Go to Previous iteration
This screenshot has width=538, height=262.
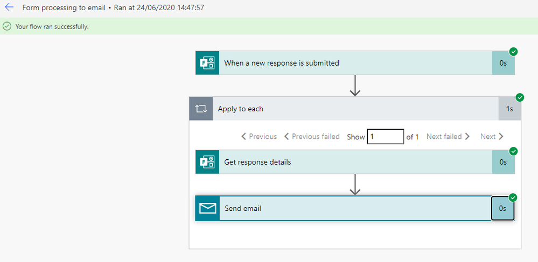259,137
